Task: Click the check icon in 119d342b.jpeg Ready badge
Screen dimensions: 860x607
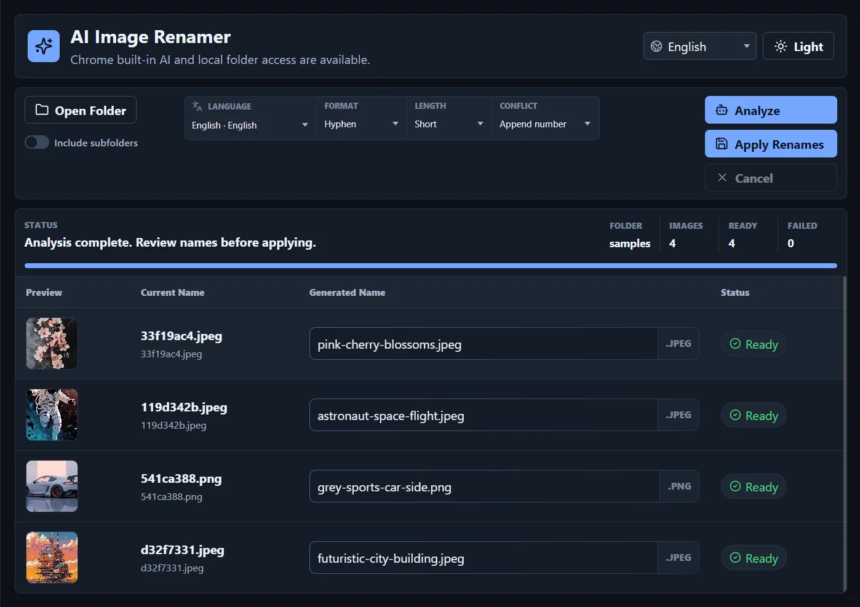Action: click(735, 415)
